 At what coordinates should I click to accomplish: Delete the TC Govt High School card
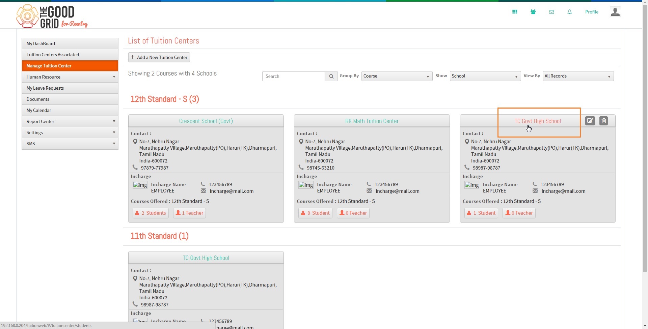pyautogui.click(x=604, y=121)
